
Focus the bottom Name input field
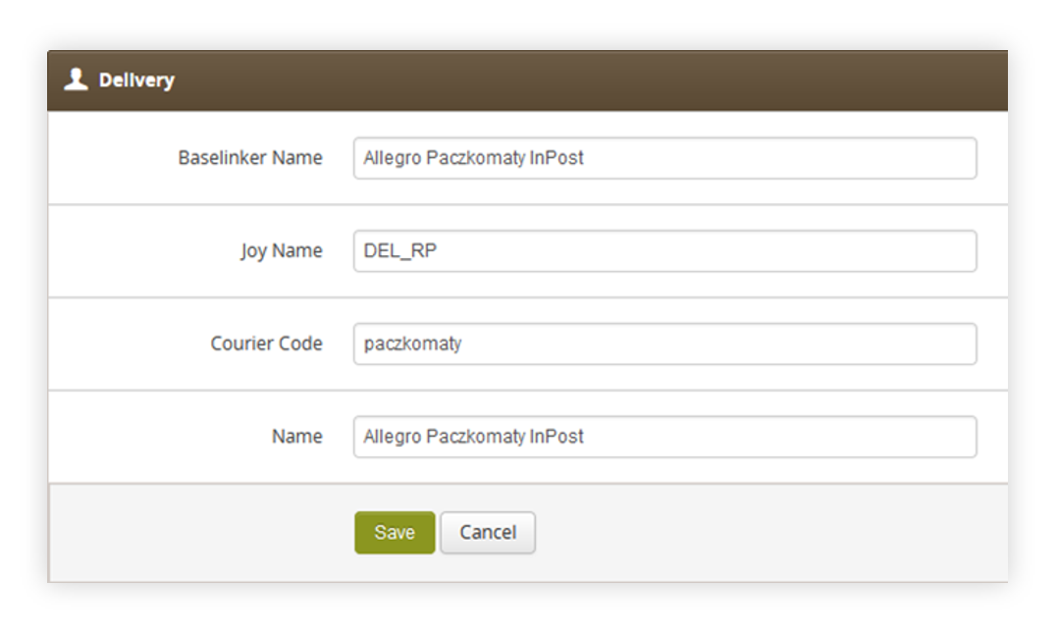tap(664, 437)
